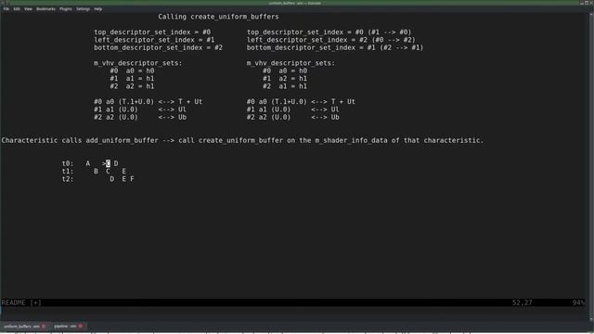Open the Edit menu

[17, 8]
